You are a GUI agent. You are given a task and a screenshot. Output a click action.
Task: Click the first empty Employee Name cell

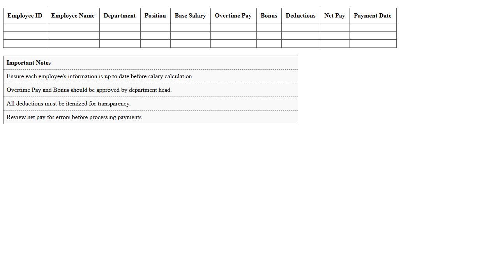pos(73,27)
